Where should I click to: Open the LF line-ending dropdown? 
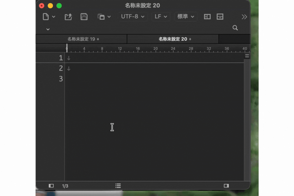[x=161, y=16]
